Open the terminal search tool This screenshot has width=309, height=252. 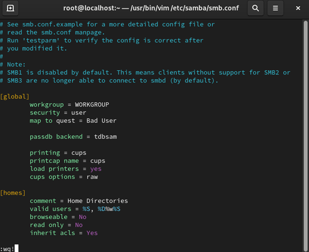(x=256, y=8)
